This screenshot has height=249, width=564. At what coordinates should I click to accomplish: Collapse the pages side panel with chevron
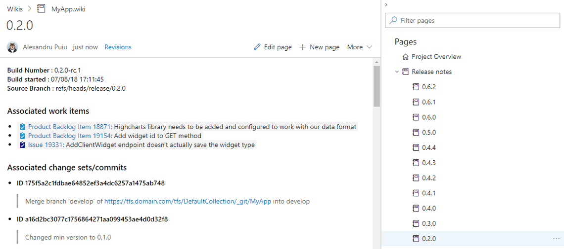[385, 4]
